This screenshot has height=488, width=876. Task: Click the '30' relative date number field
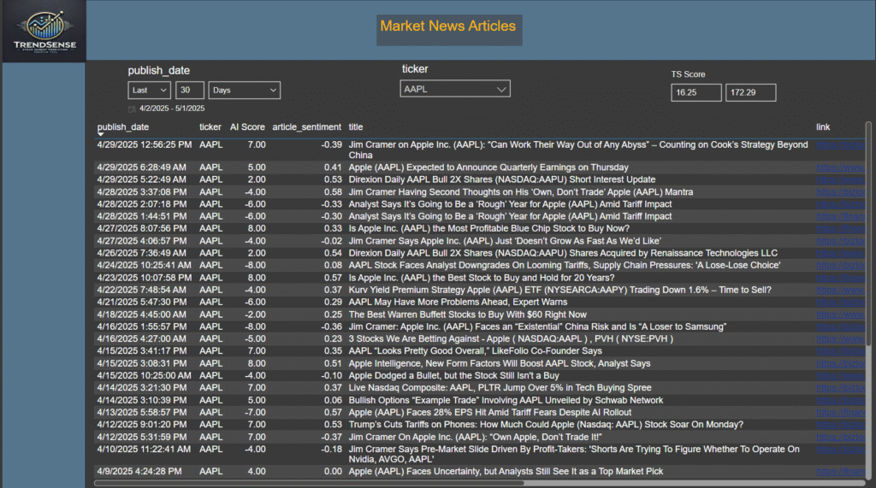[x=190, y=90]
